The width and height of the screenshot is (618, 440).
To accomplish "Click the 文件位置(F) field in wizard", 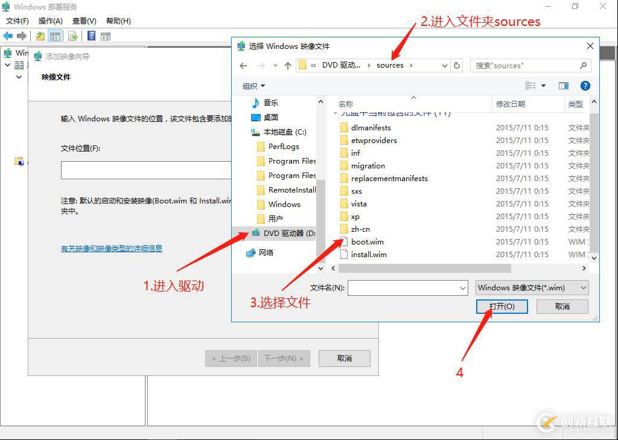I will (146, 170).
